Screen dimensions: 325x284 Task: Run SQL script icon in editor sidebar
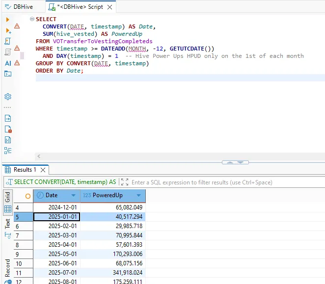click(8, 41)
